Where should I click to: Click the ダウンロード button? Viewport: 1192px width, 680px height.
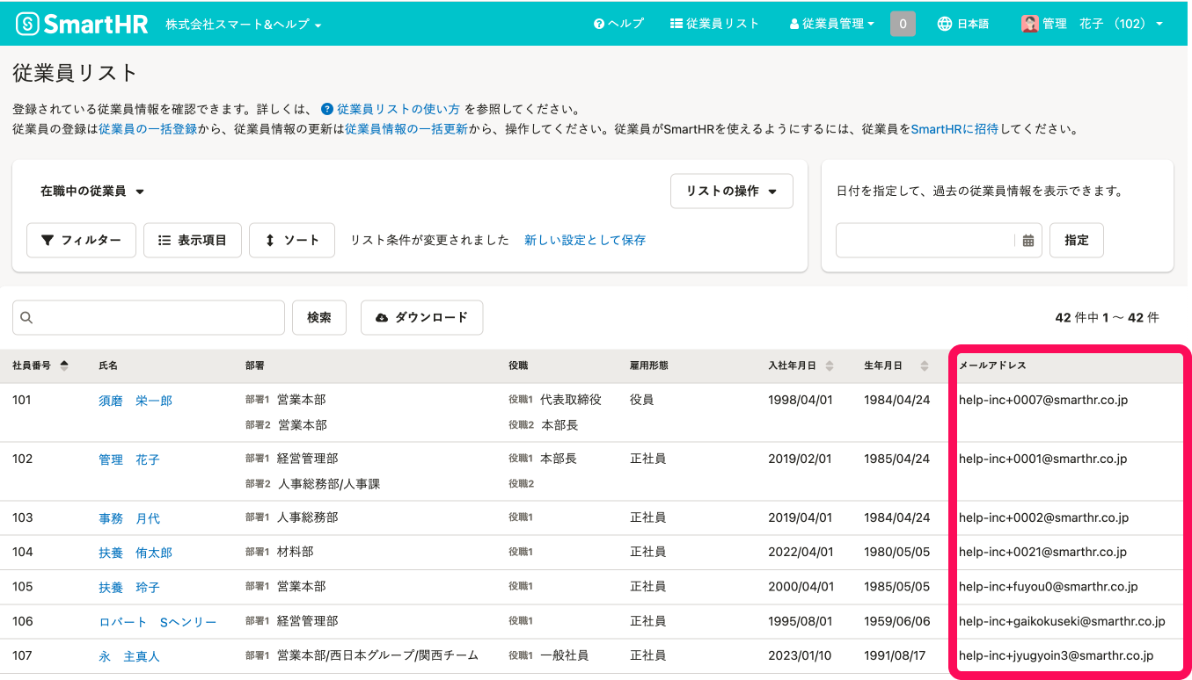coord(421,317)
